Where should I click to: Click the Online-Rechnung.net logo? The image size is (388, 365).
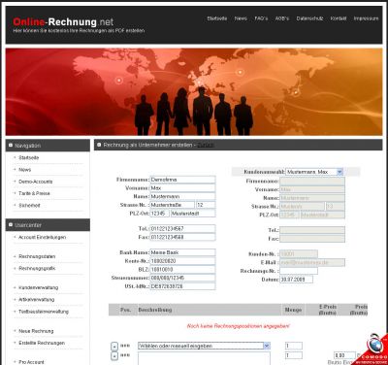pos(63,22)
